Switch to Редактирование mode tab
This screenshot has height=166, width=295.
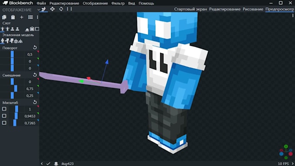[225, 9]
